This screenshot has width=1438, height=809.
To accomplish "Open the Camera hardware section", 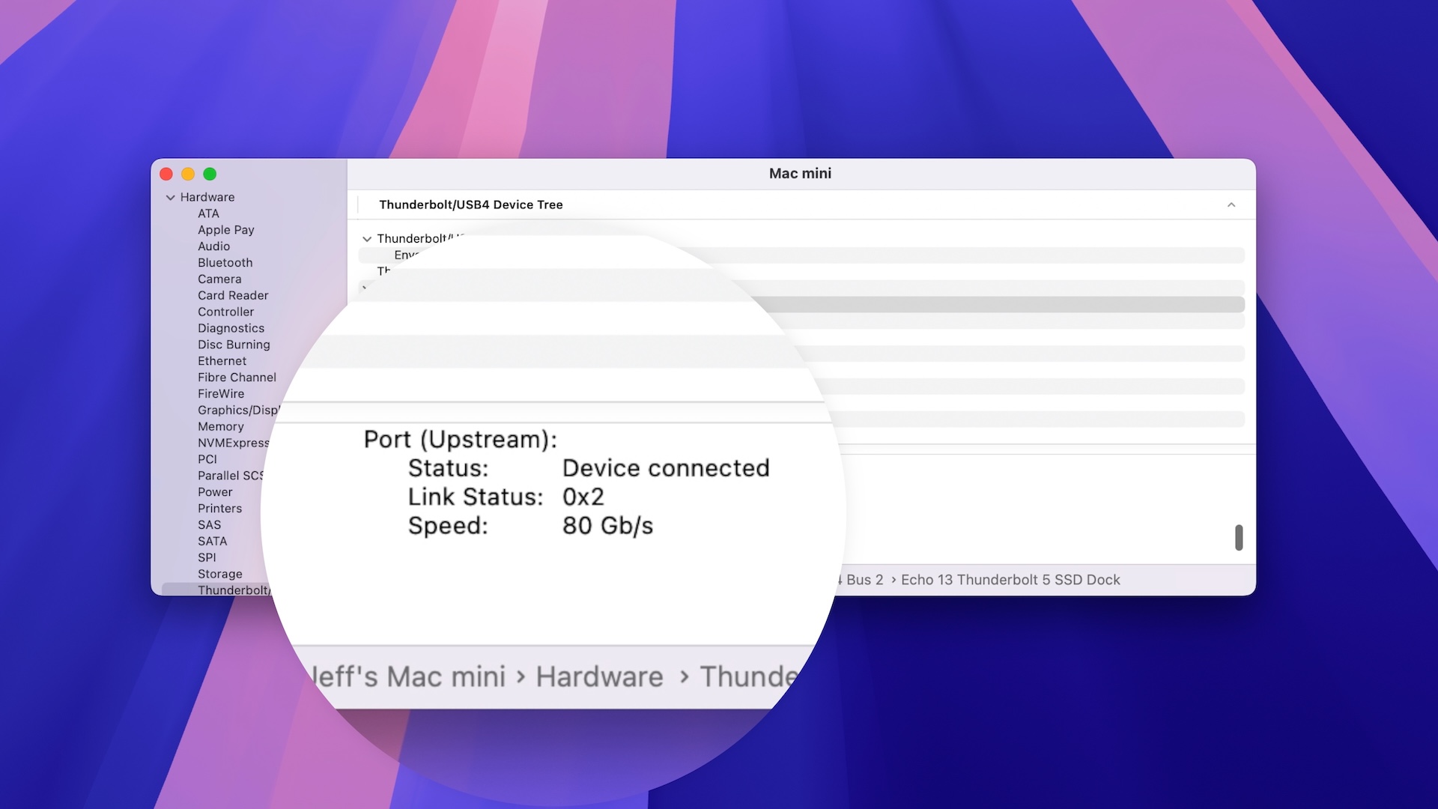I will [219, 279].
